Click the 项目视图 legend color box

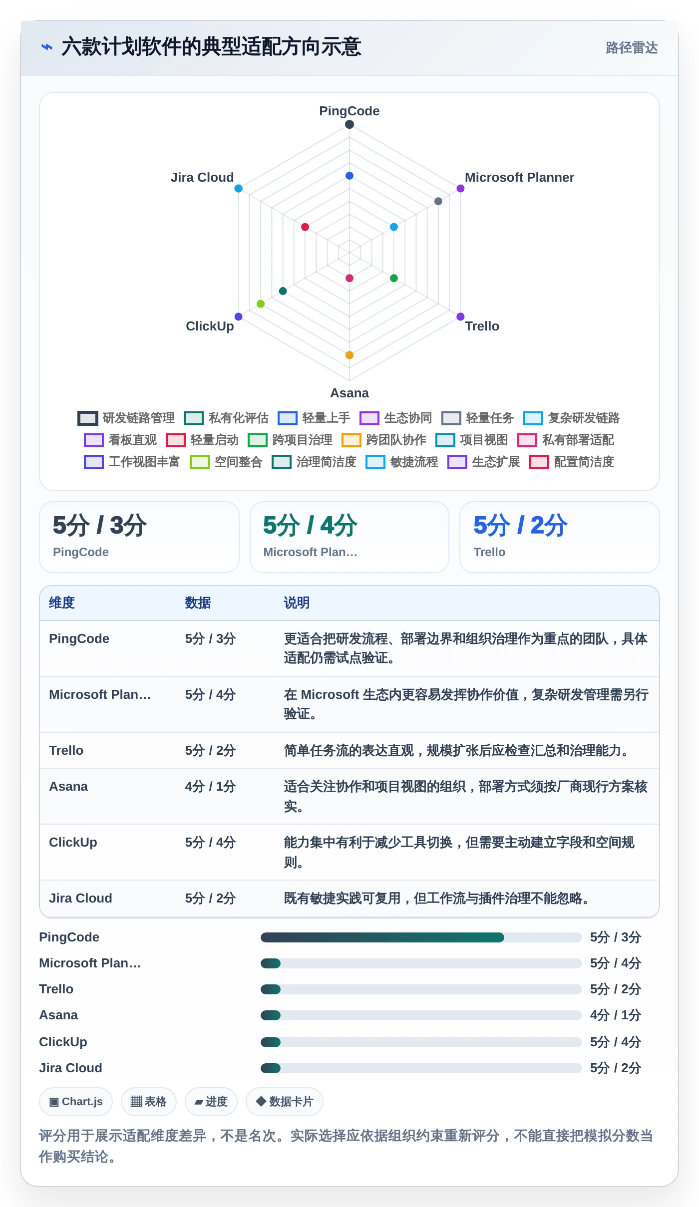(445, 440)
